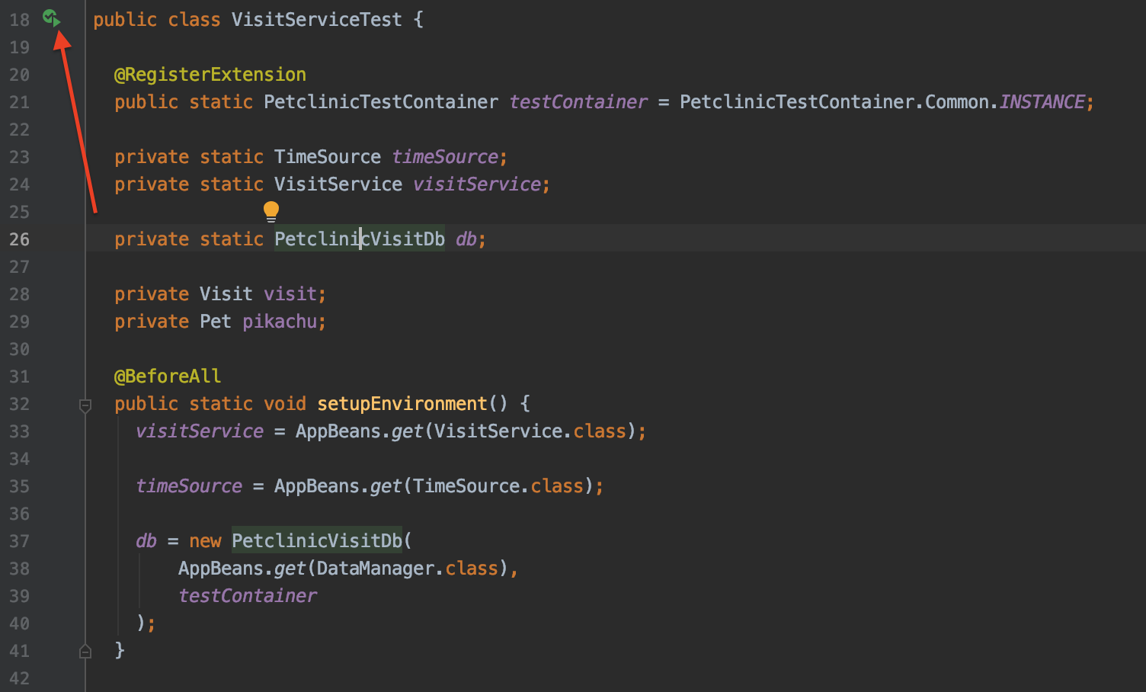Run VisitServiceTest via green gutter icon
This screenshot has width=1146, height=692.
51,18
